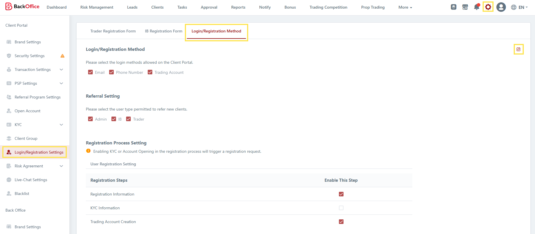Expand the Transaction Settings submenu
The height and width of the screenshot is (234, 535).
point(61,69)
